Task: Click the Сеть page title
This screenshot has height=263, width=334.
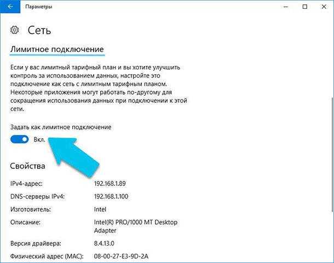Action: 39,31
